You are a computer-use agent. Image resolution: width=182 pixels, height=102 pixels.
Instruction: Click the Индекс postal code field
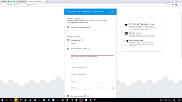pos(105,88)
